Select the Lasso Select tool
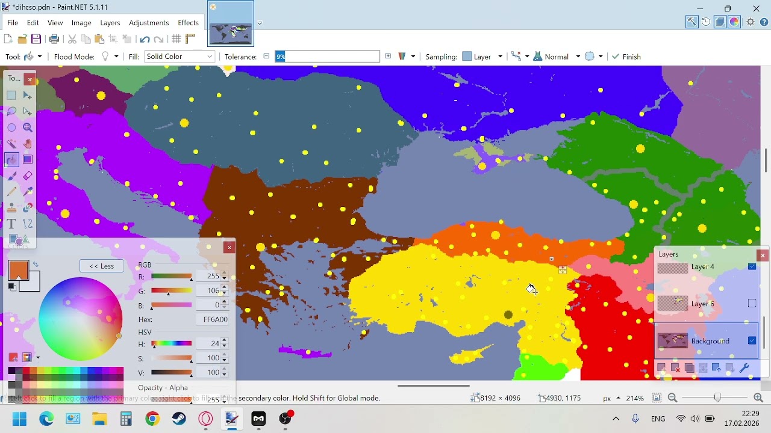771x433 pixels. pyautogui.click(x=11, y=111)
